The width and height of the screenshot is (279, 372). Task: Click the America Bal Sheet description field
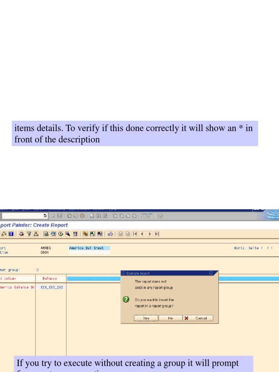(89, 248)
